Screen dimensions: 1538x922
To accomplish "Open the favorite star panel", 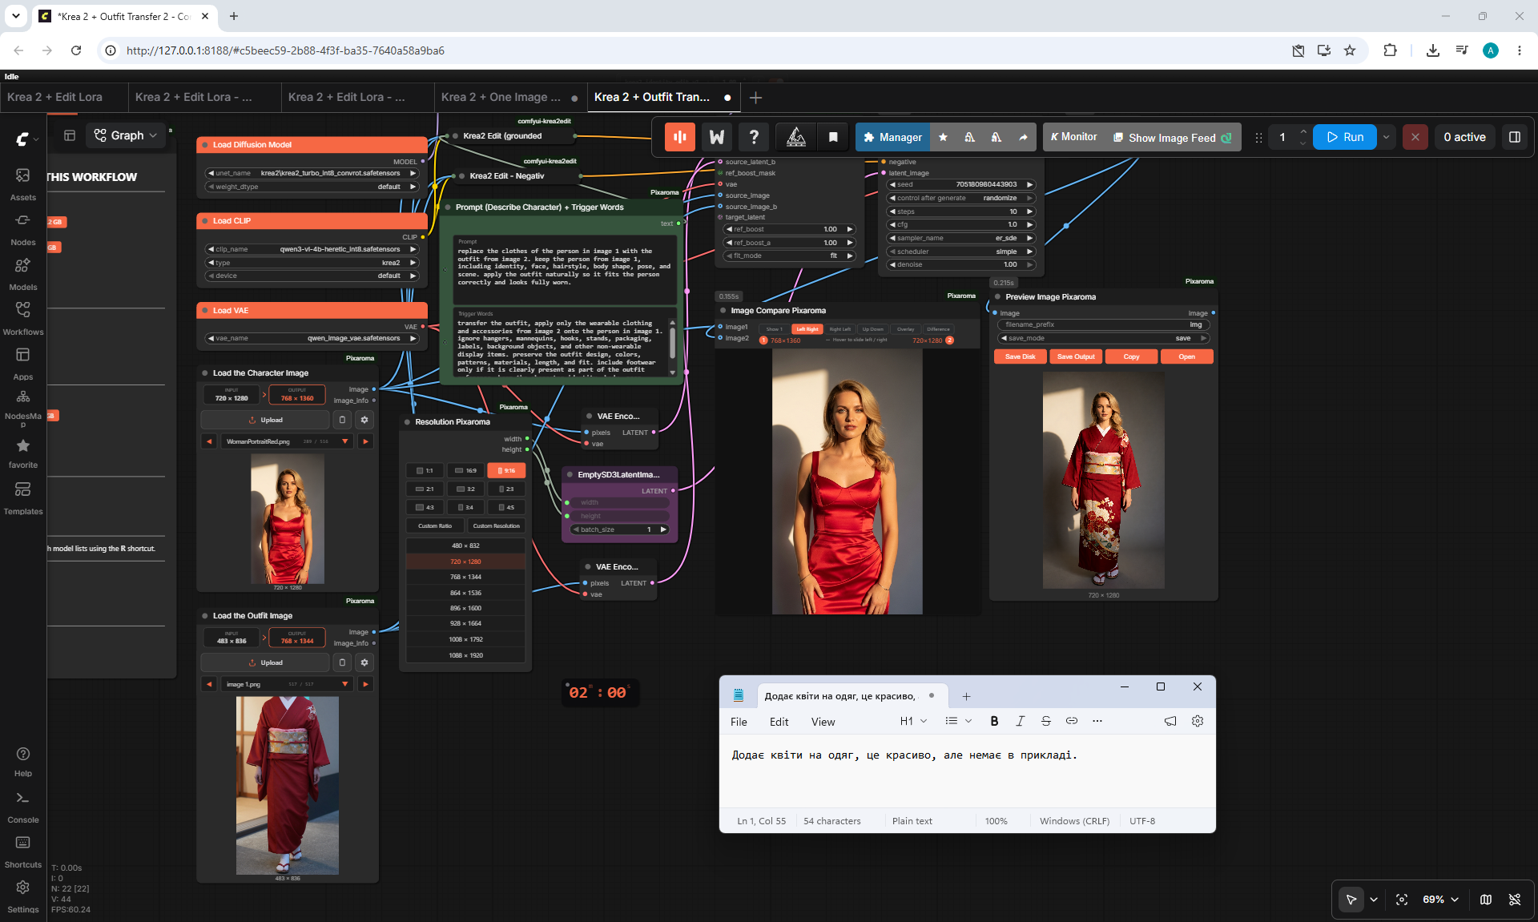I will 23,453.
